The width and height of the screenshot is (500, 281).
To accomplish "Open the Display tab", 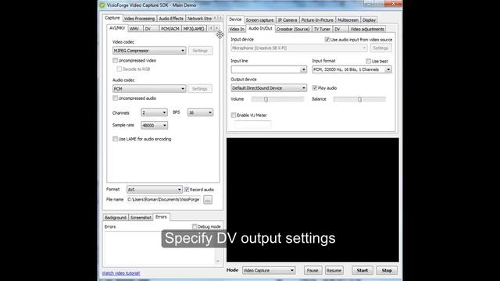I will [x=369, y=20].
